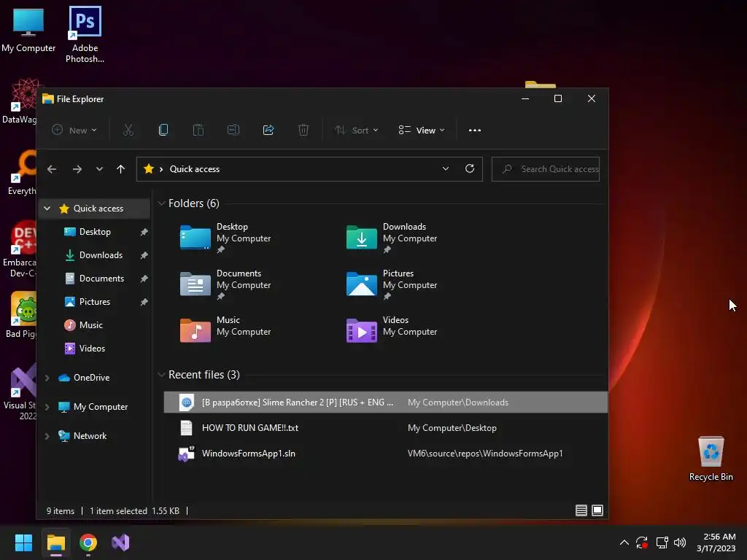This screenshot has height=560, width=747.
Task: Switch to the large thumbnails view layout
Action: click(x=597, y=510)
